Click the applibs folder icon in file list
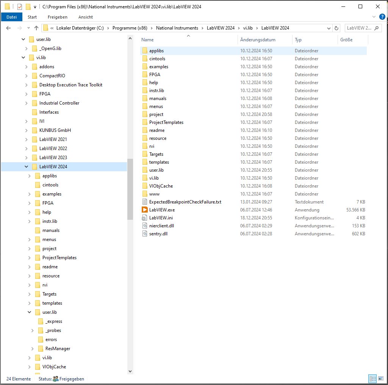Image resolution: width=388 pixels, height=385 pixels. click(x=145, y=51)
